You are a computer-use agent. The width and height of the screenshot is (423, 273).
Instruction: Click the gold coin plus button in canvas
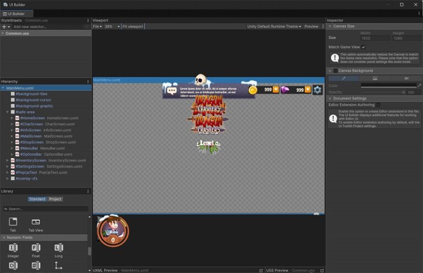pyautogui.click(x=276, y=90)
